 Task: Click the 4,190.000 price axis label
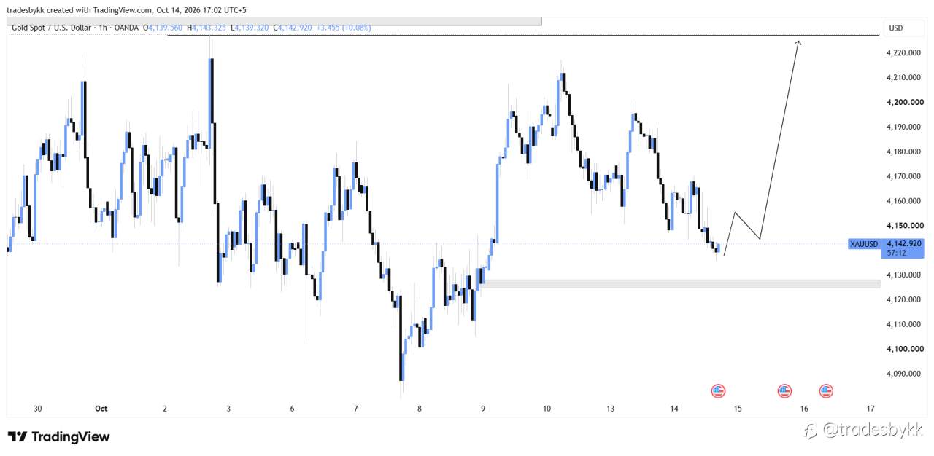(x=903, y=127)
